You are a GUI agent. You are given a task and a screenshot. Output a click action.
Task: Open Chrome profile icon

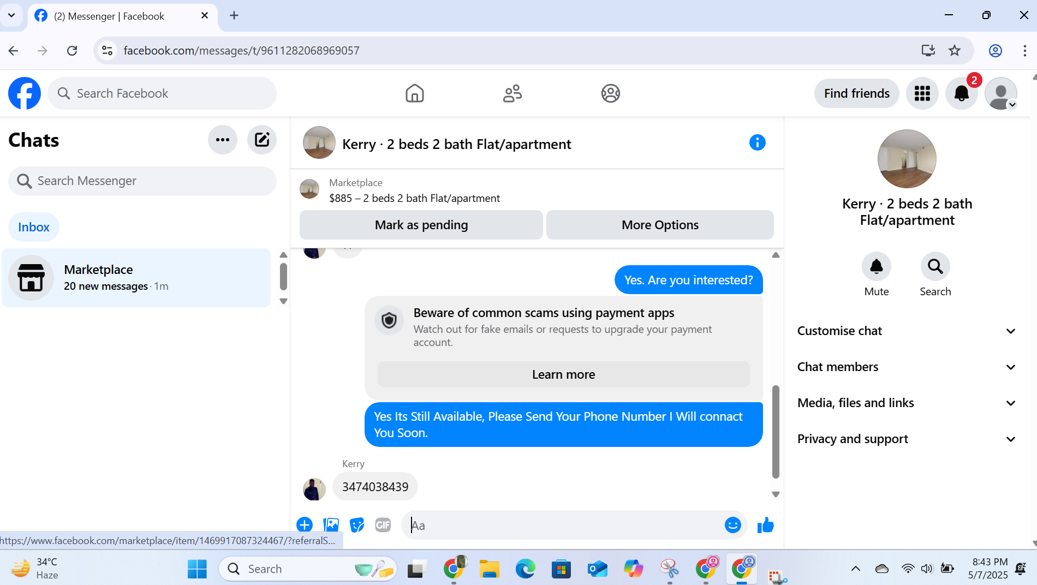pyautogui.click(x=996, y=50)
